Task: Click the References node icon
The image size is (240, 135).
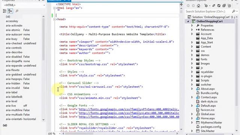Action: coord(198,30)
